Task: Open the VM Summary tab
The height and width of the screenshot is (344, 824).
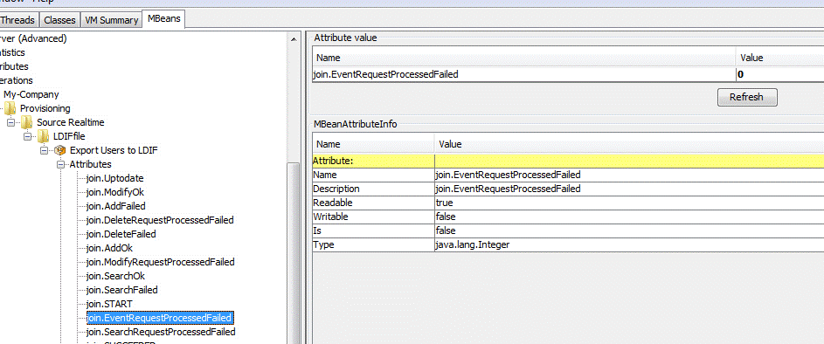Action: tap(111, 20)
